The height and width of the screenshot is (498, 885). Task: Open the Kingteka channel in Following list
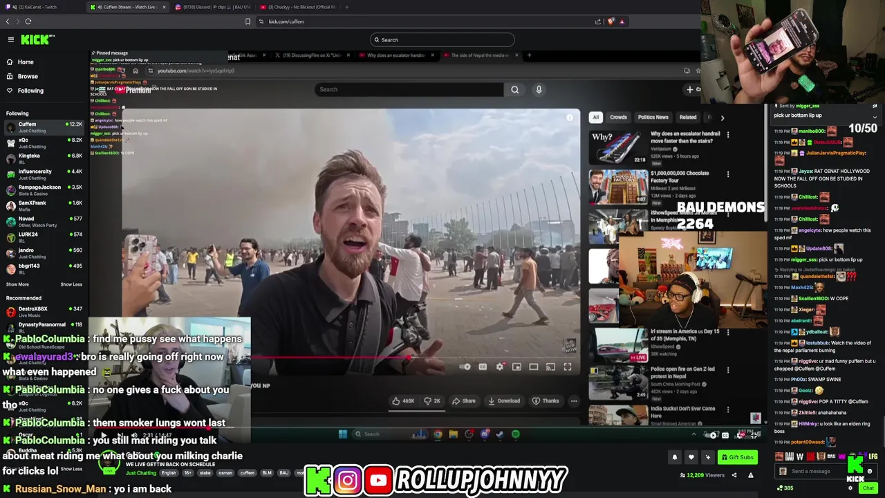44,158
